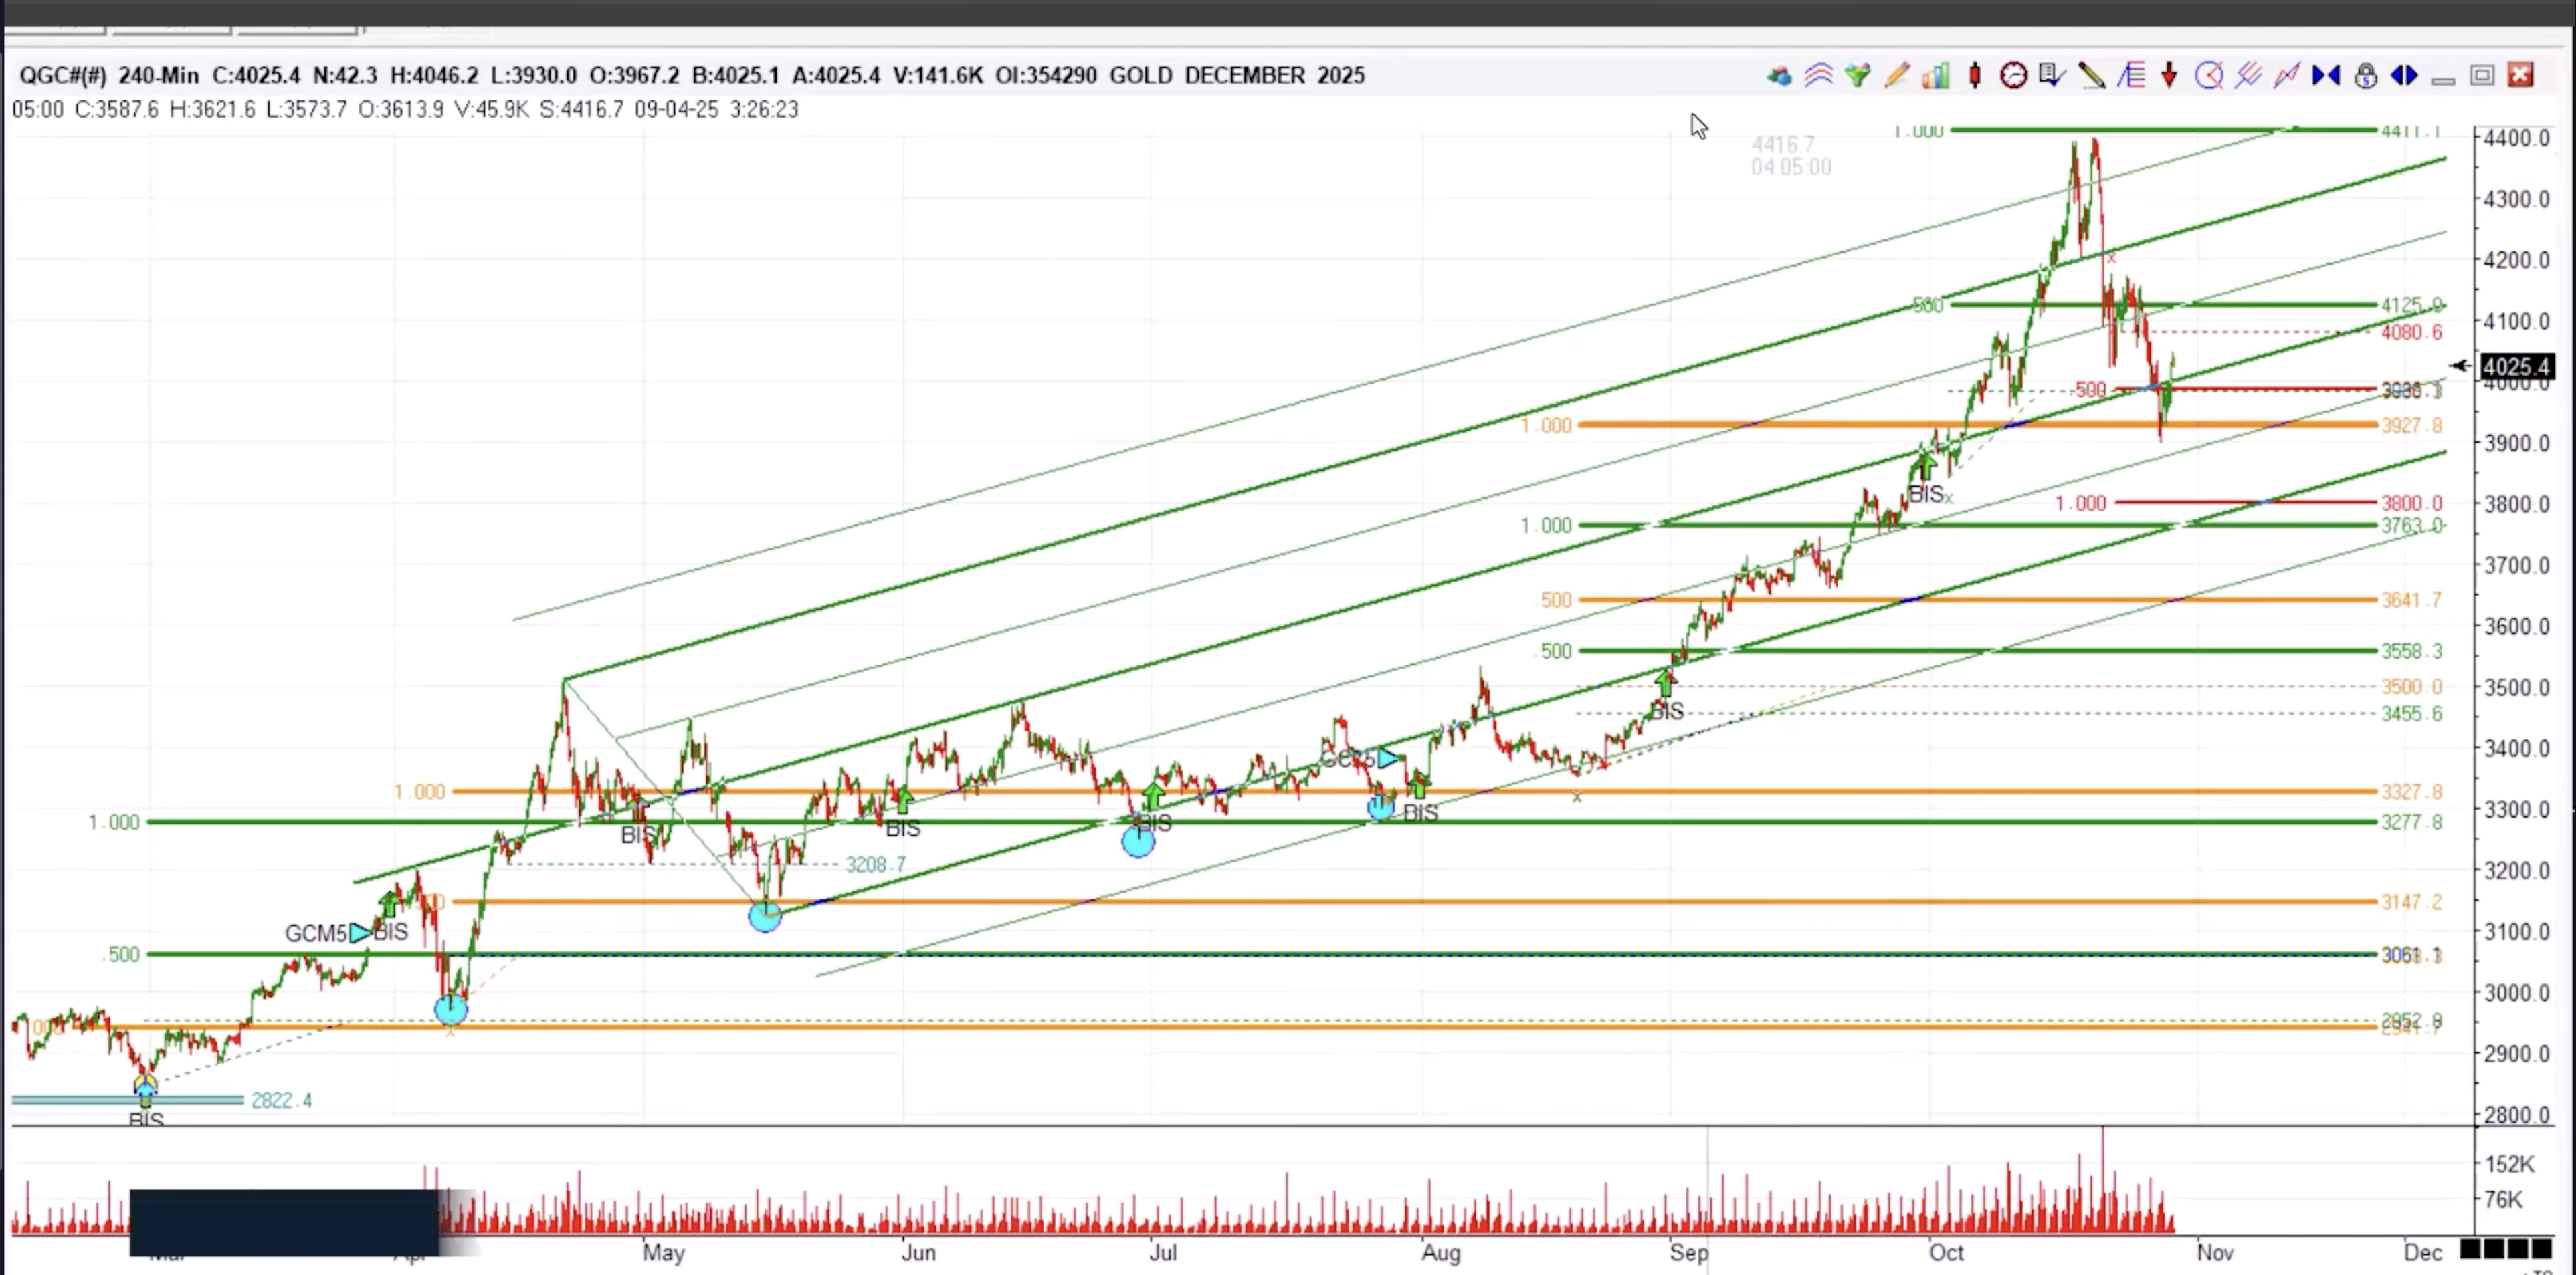Select the red candlestick chart type icon

(x=1975, y=76)
